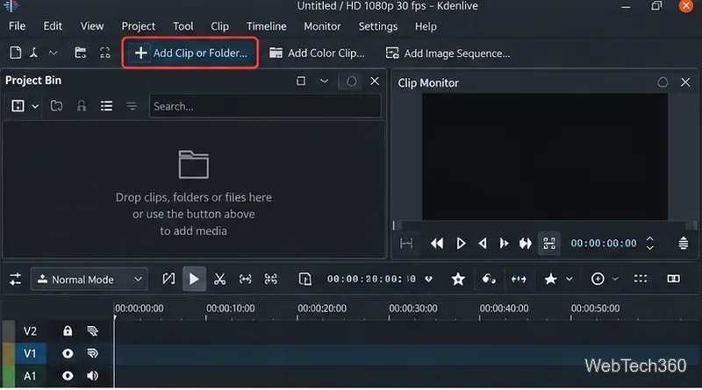Screen dimensions: 702x390
Task: Select the spacer tool icon
Action: click(x=246, y=279)
